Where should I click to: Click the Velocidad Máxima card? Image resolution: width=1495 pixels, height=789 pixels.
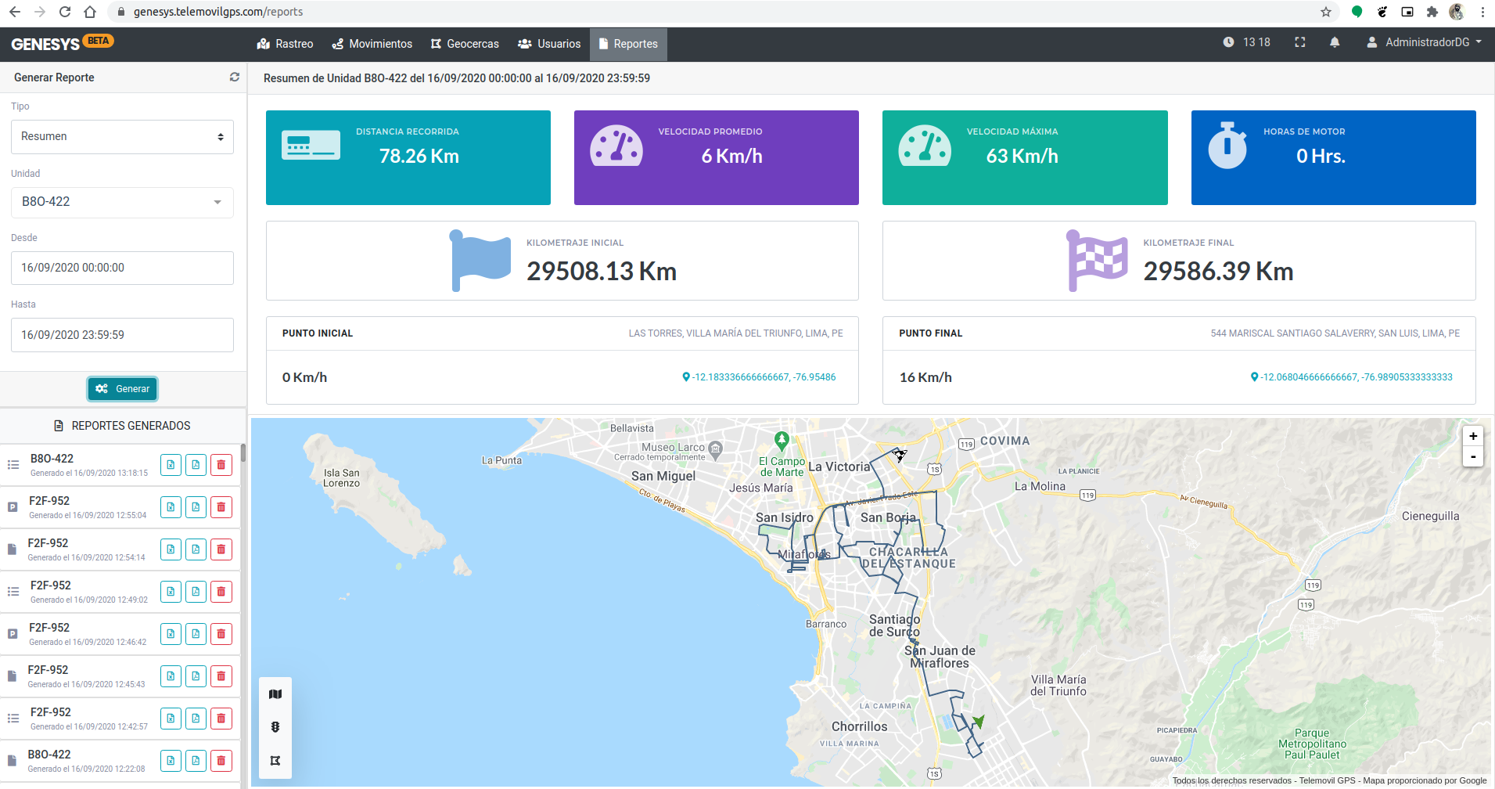(x=1025, y=157)
